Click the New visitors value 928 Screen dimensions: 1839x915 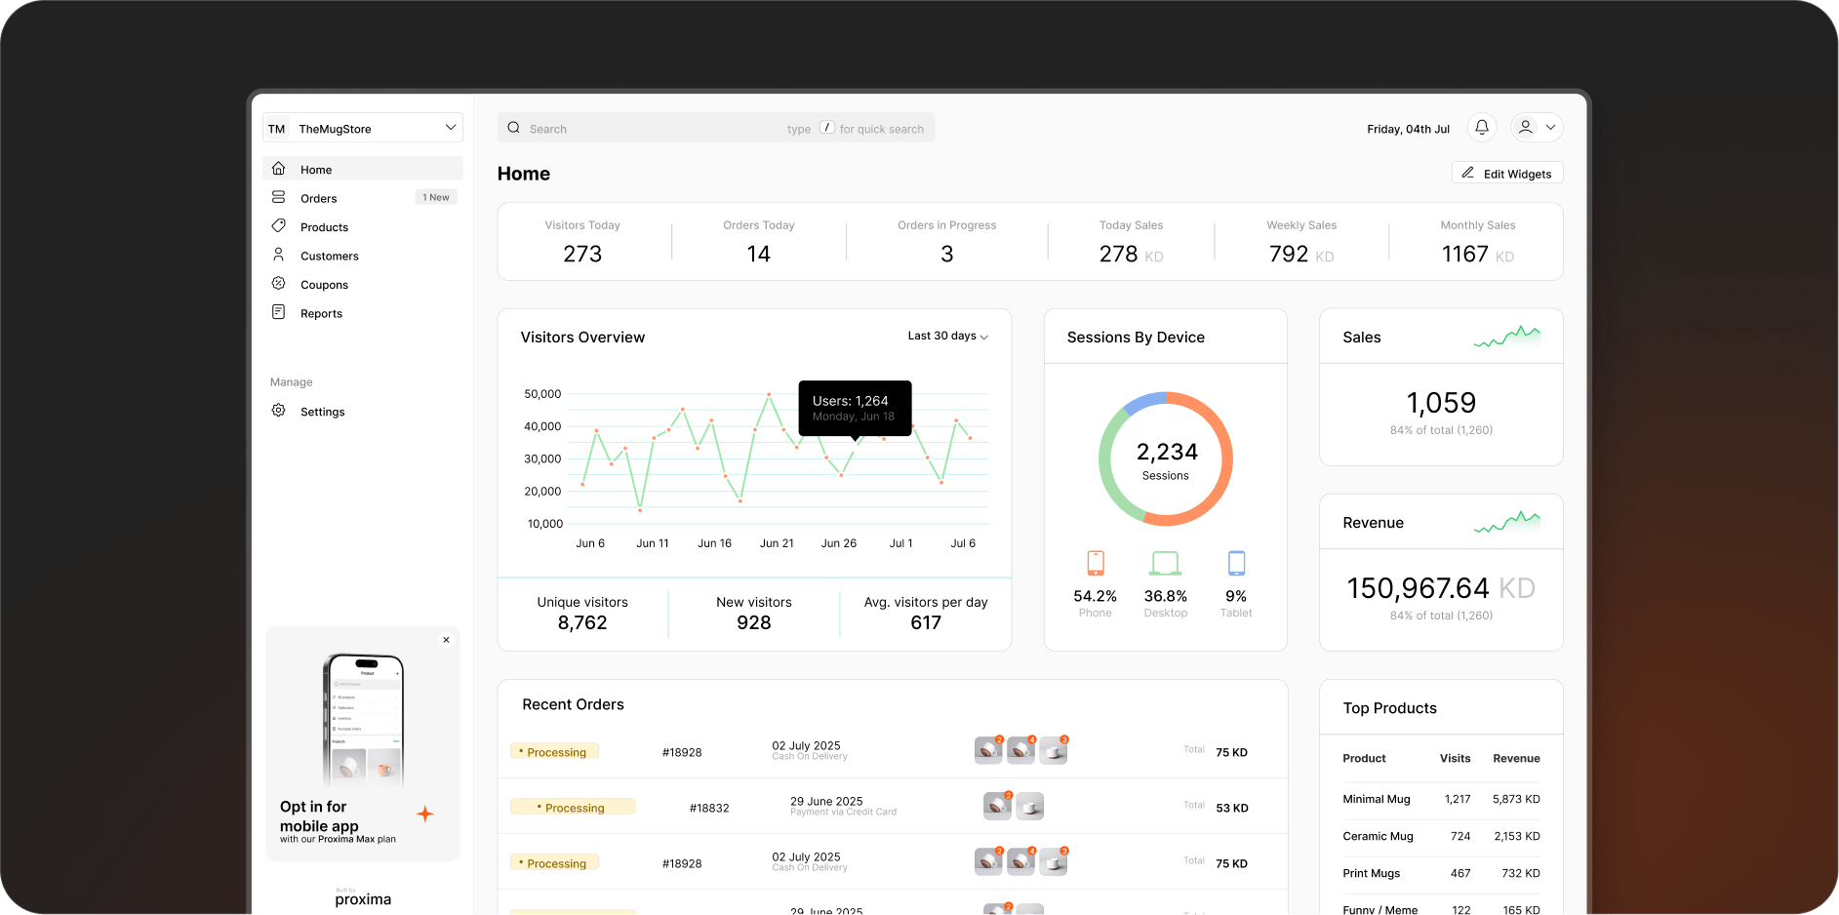click(754, 622)
